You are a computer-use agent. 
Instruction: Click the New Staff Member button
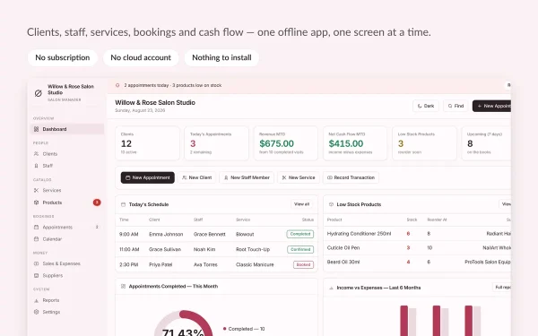[247, 177]
